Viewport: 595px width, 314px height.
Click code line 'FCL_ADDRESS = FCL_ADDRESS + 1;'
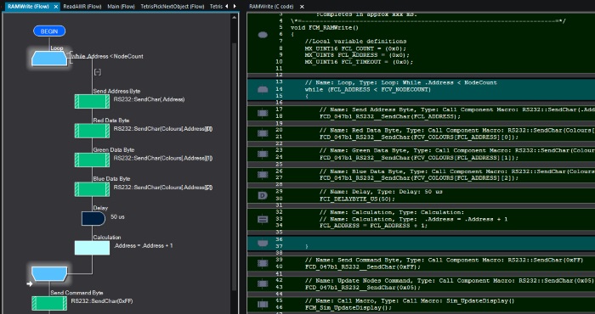click(373, 226)
